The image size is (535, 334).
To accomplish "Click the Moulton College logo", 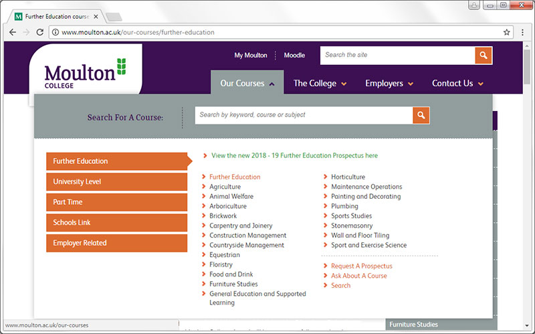I will tap(86, 73).
